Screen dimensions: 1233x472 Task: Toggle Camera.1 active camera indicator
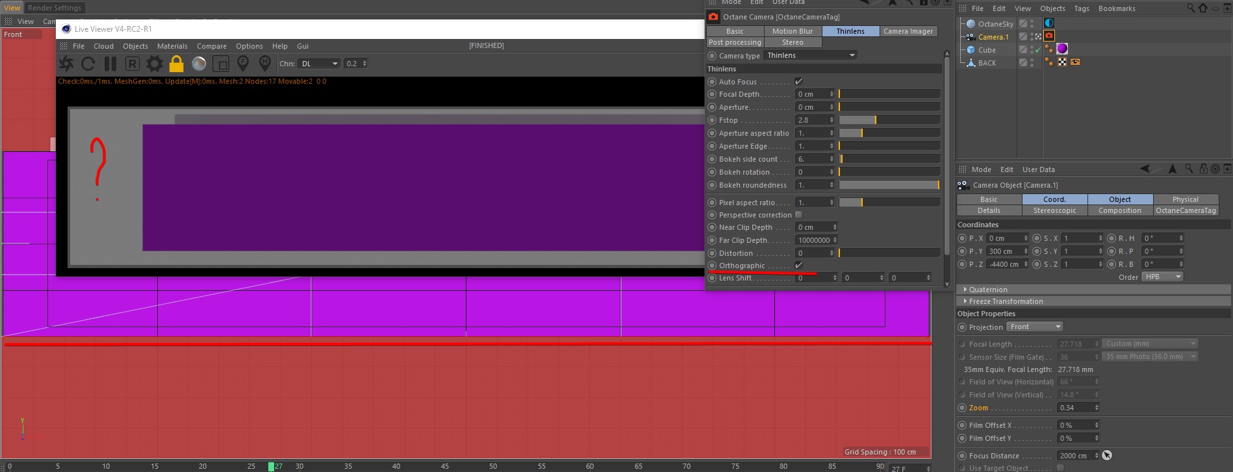pyautogui.click(x=1038, y=37)
